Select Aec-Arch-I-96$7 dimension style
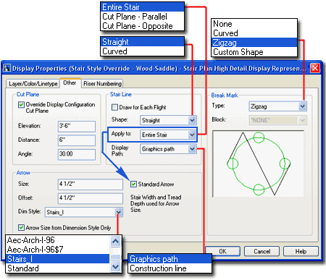326x280 pixels. 58,250
